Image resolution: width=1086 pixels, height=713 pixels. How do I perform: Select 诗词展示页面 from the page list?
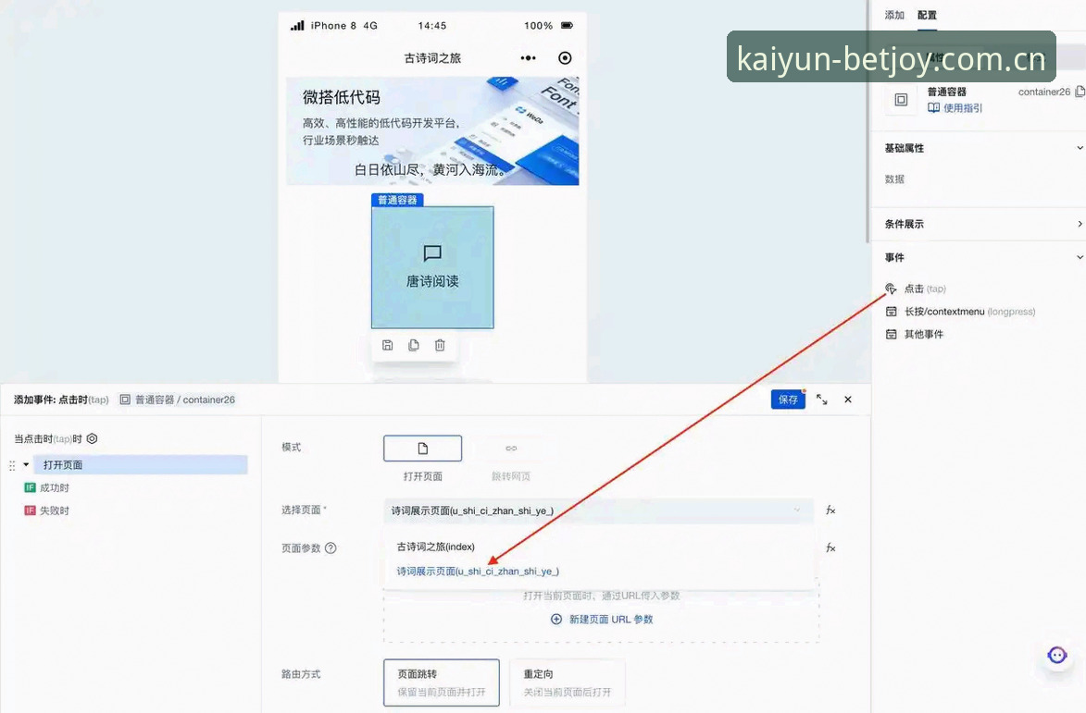coord(477,572)
